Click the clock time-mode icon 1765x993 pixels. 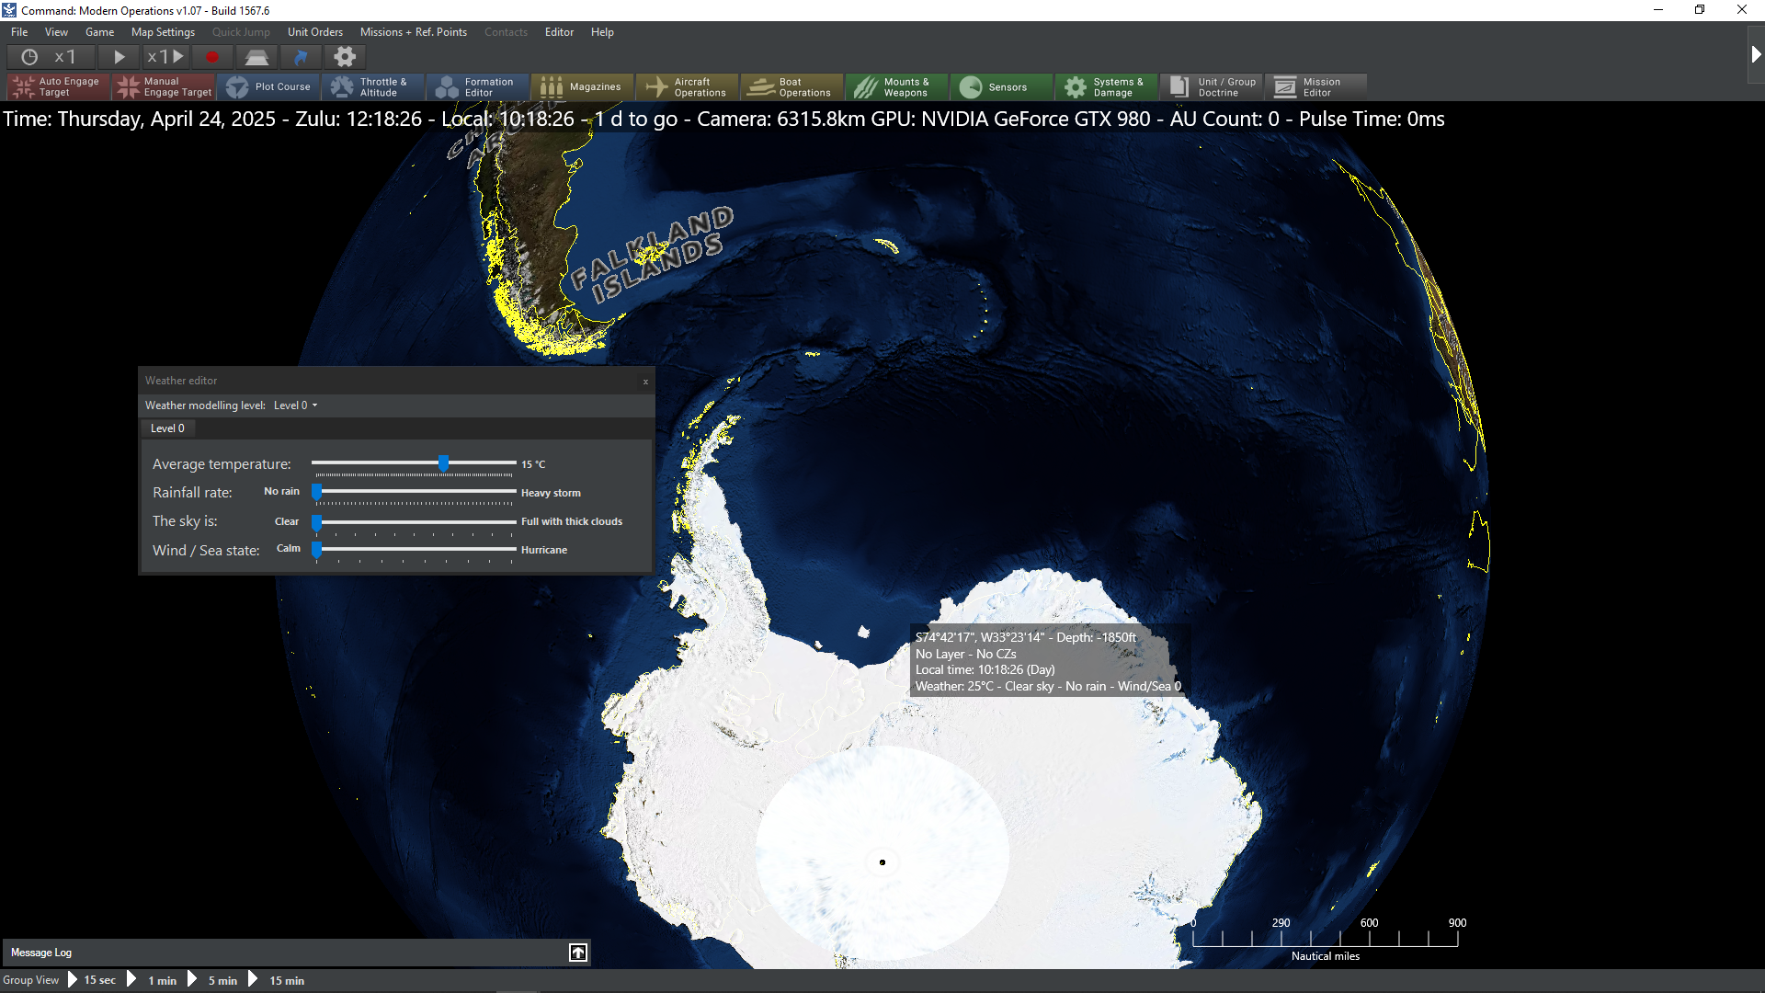point(29,57)
